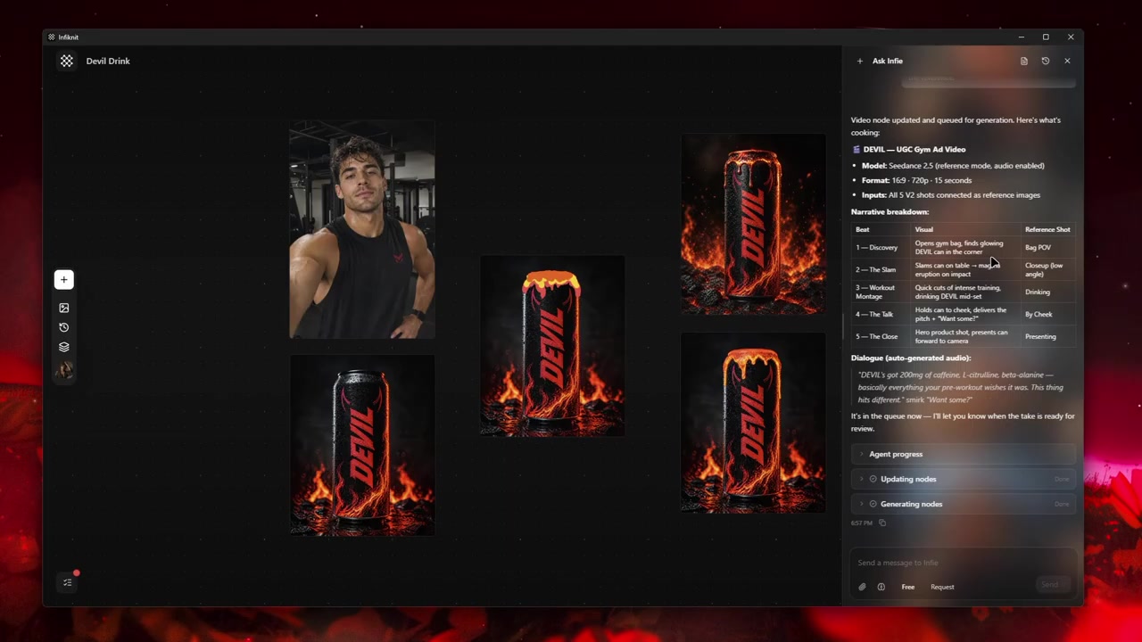Click the Free plan selector
The width and height of the screenshot is (1142, 642).
[907, 587]
